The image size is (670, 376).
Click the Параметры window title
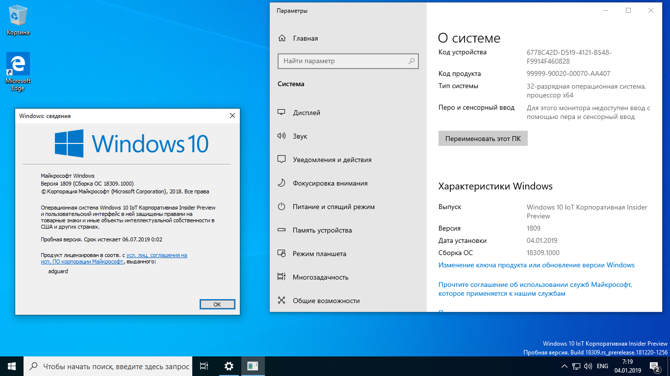(x=292, y=11)
